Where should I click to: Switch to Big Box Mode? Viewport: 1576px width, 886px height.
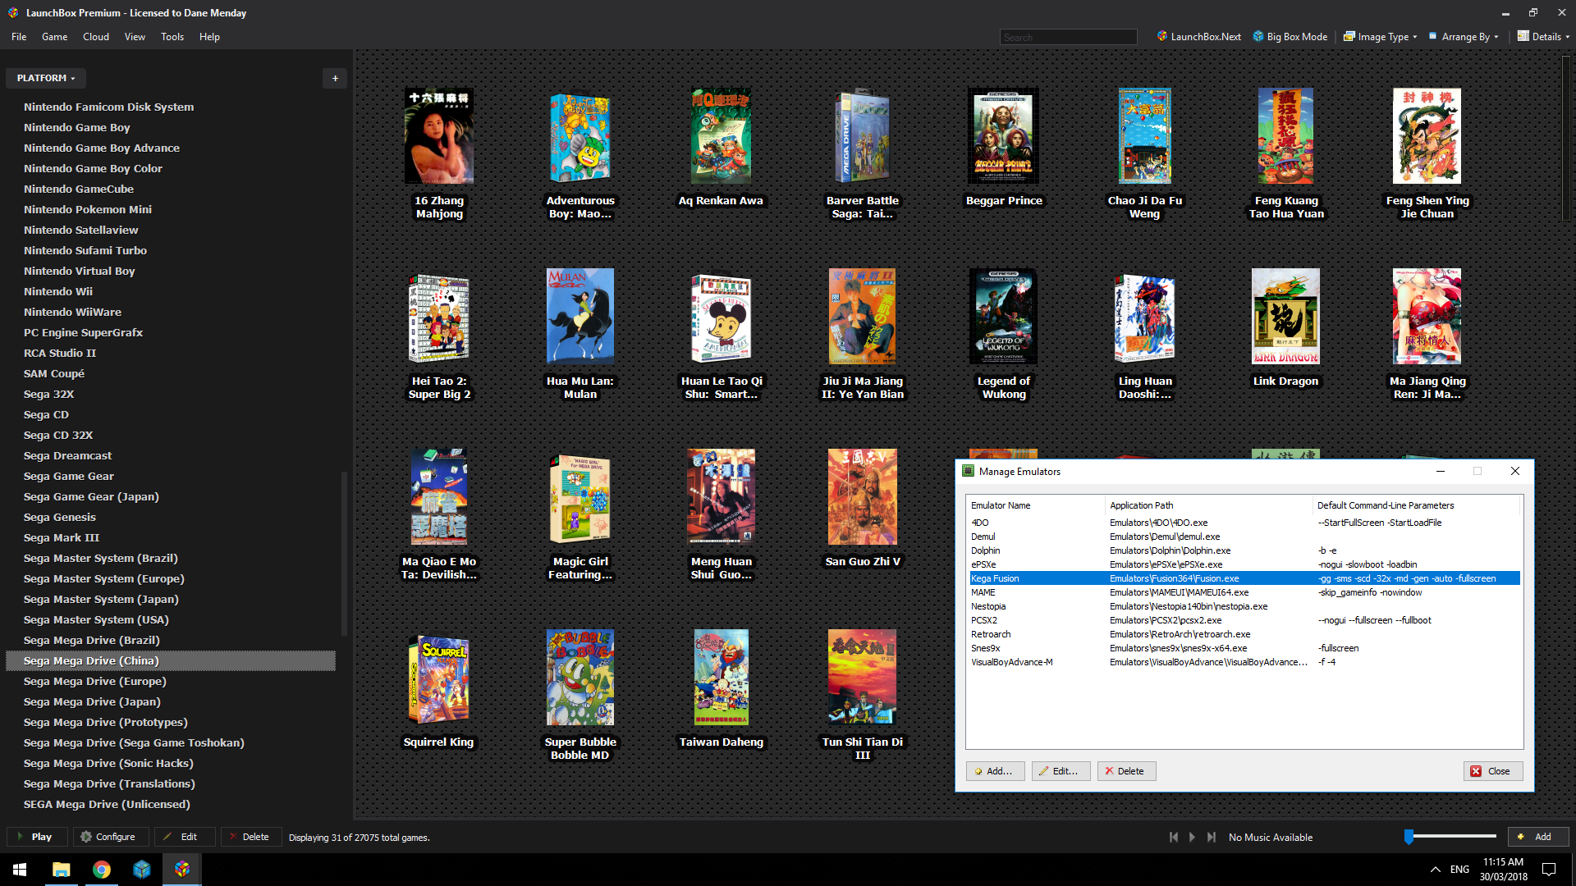click(x=1290, y=37)
